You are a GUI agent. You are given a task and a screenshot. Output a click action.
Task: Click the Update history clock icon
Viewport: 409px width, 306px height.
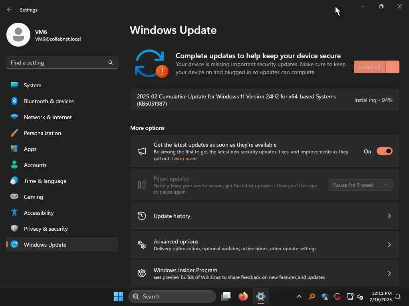(x=142, y=216)
